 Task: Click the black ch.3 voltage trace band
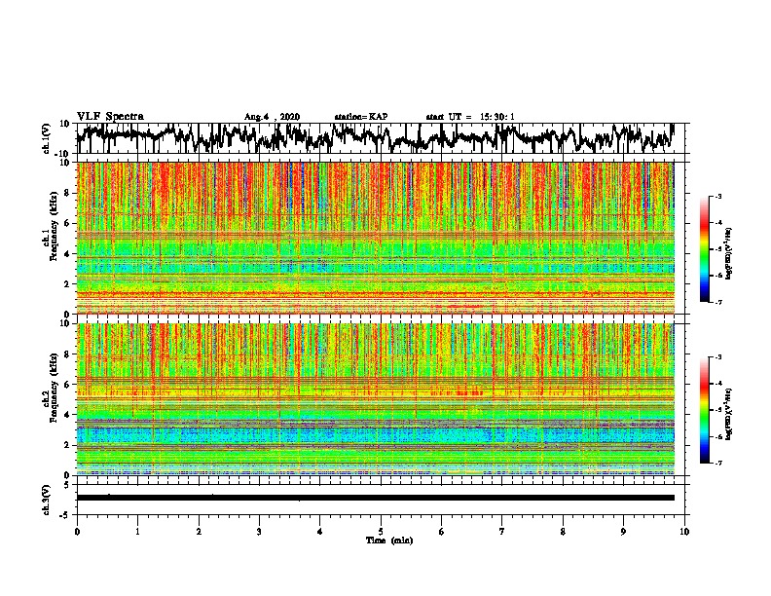click(376, 498)
